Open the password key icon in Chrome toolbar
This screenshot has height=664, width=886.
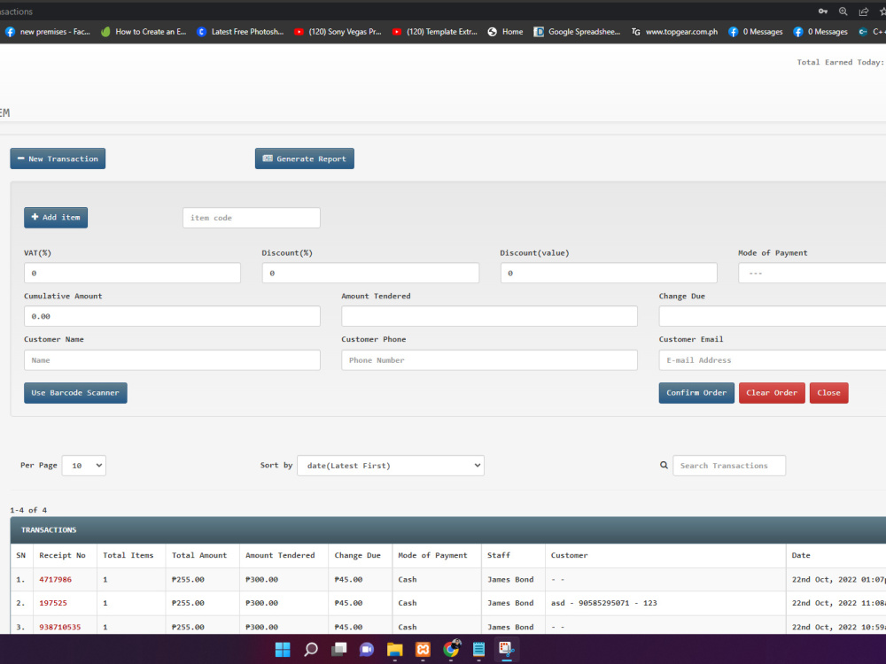(823, 12)
